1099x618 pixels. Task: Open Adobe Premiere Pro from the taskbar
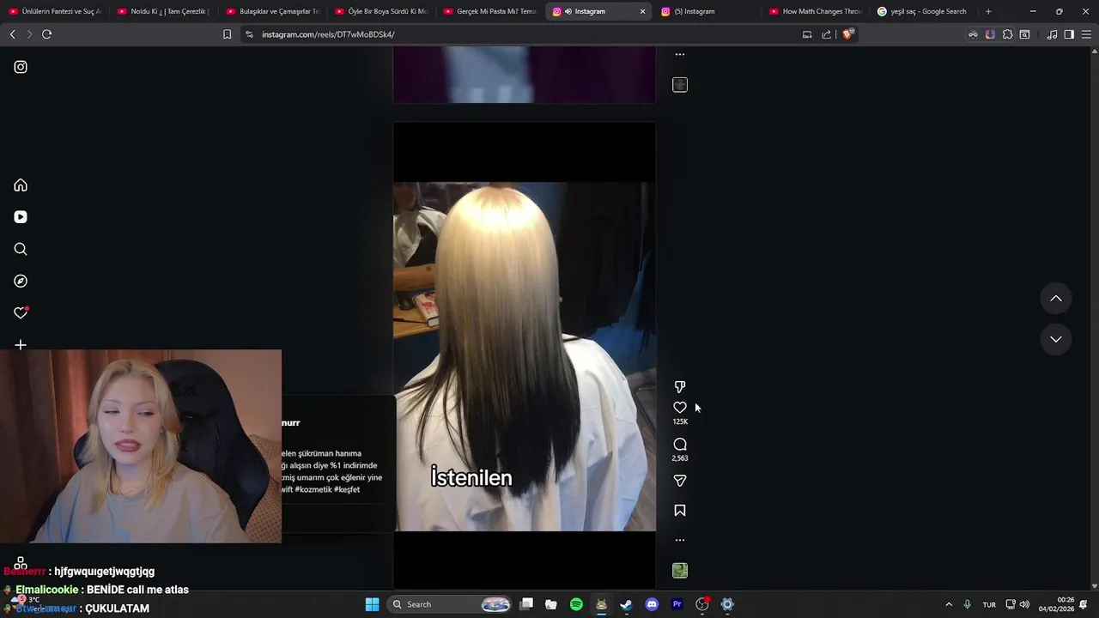677,604
